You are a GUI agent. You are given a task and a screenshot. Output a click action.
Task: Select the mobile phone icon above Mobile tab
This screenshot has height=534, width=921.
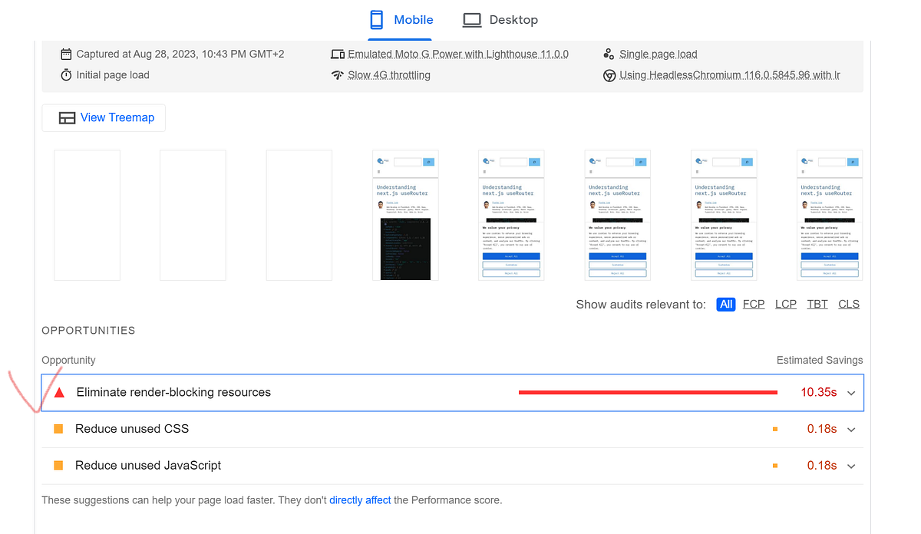pyautogui.click(x=375, y=19)
